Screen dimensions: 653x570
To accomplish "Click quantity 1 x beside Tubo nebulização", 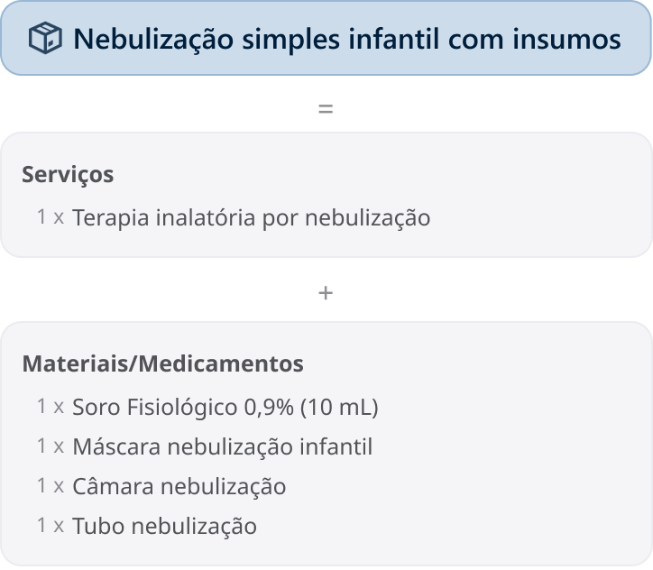I will (51, 525).
